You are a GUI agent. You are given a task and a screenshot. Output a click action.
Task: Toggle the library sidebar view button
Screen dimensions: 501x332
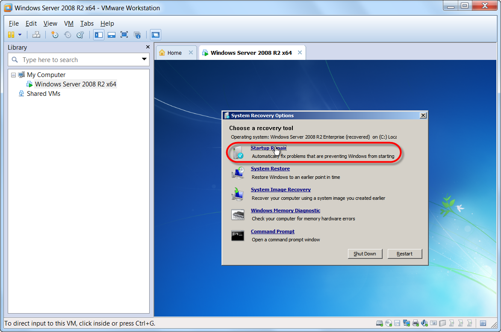click(99, 35)
